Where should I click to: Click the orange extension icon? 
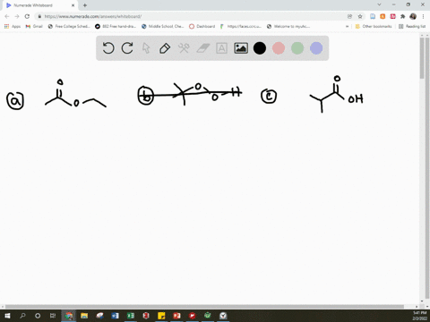(383, 16)
